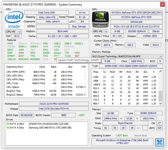The image size is (168, 150).
Task: Click the Kaby Lake-H codename field
Action: click(x=53, y=22)
